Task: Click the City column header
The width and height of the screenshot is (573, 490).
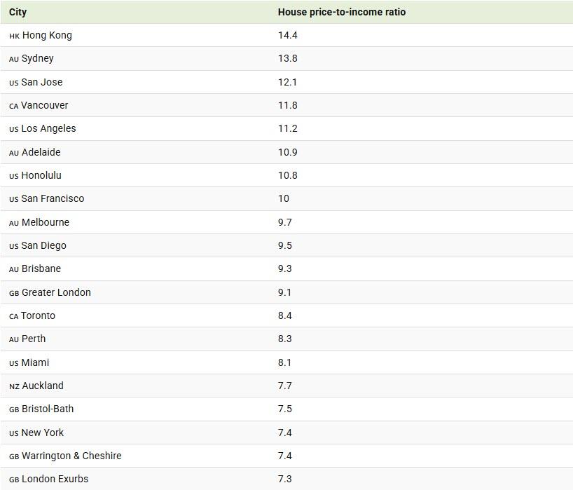Action: tap(18, 12)
